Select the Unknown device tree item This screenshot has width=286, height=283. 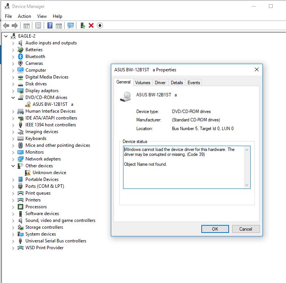tap(49, 173)
